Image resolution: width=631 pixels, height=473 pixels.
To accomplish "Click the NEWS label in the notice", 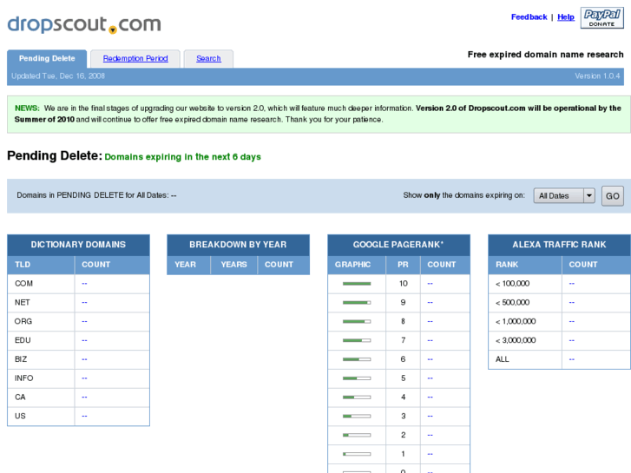I will pyautogui.click(x=27, y=108).
